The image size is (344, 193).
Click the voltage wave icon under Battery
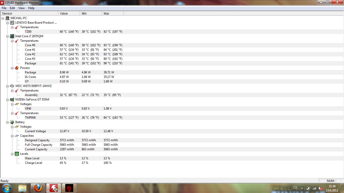[17, 127]
